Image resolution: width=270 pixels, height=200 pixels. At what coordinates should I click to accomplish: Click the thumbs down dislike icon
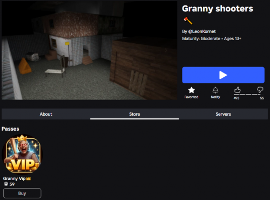point(260,90)
